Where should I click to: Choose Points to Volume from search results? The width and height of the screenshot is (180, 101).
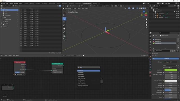coord(89,84)
